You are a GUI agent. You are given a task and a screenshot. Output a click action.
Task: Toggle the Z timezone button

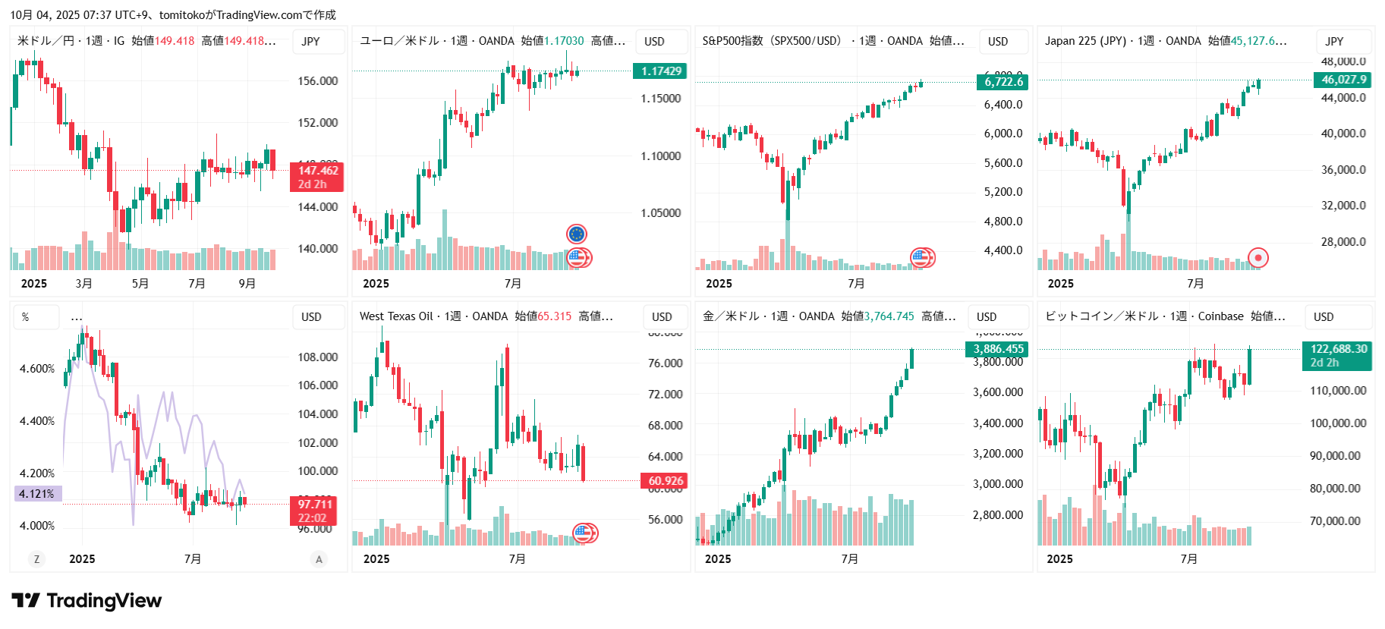point(36,559)
